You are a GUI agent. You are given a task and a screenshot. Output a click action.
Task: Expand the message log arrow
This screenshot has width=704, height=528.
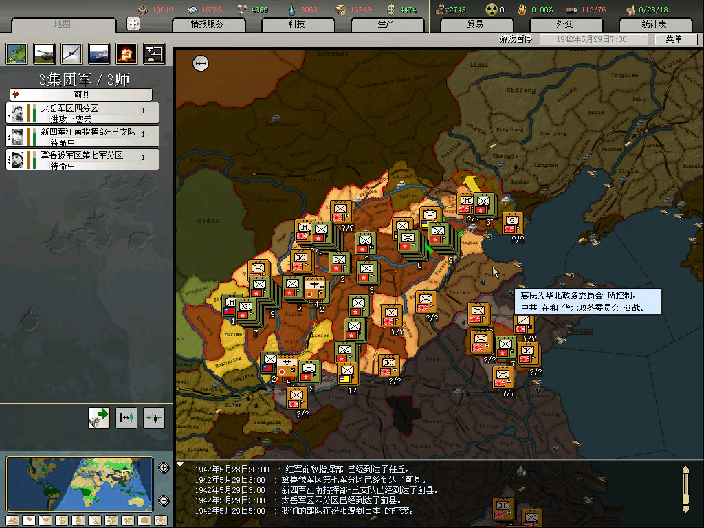180,465
